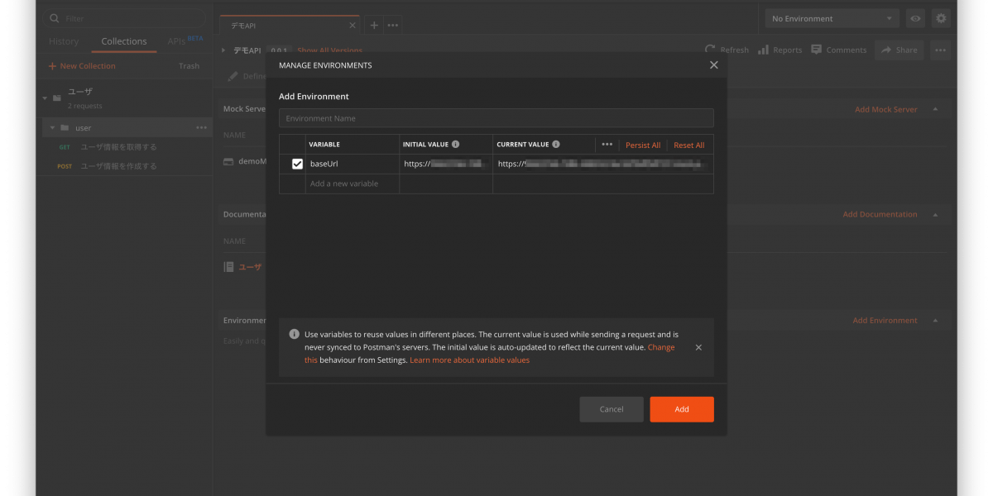Switch to the History tab

[x=64, y=41]
